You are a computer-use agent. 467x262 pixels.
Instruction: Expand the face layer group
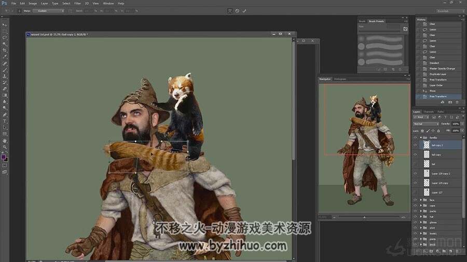click(x=421, y=200)
